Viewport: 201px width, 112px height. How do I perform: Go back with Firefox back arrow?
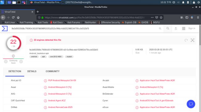pos(3,17)
